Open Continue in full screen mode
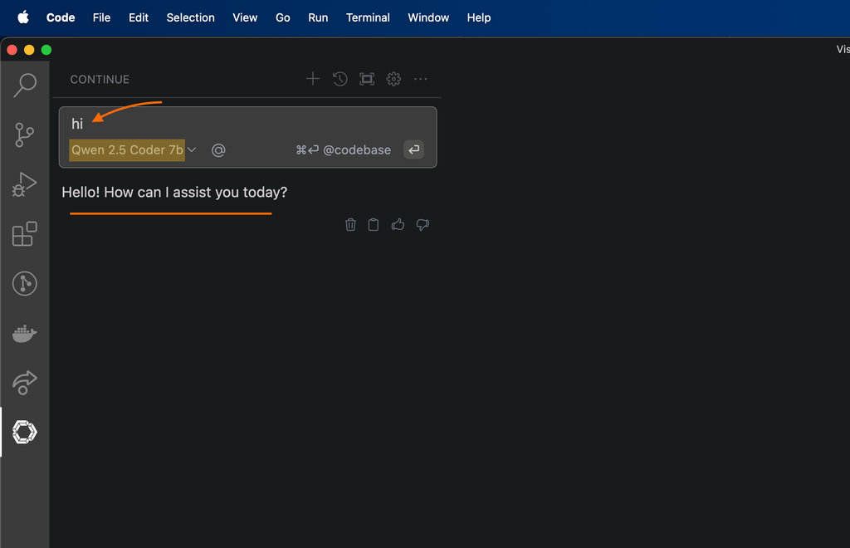The image size is (850, 548). [x=366, y=79]
